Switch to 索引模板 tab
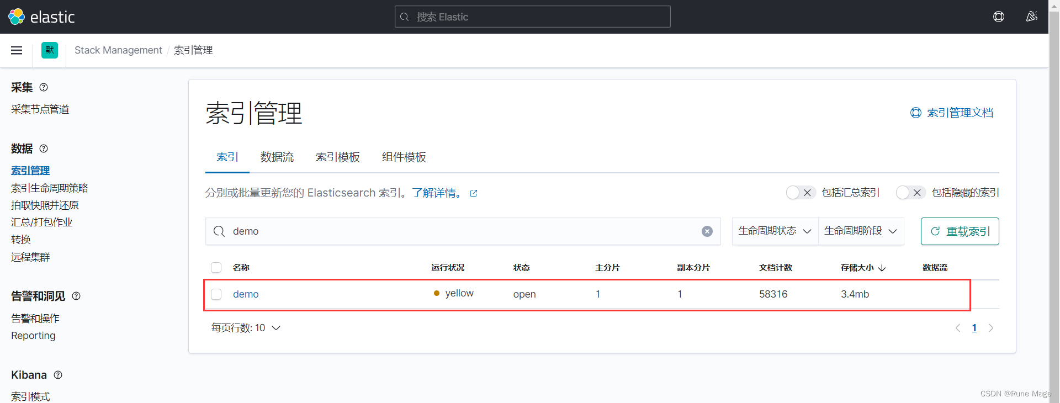 338,157
